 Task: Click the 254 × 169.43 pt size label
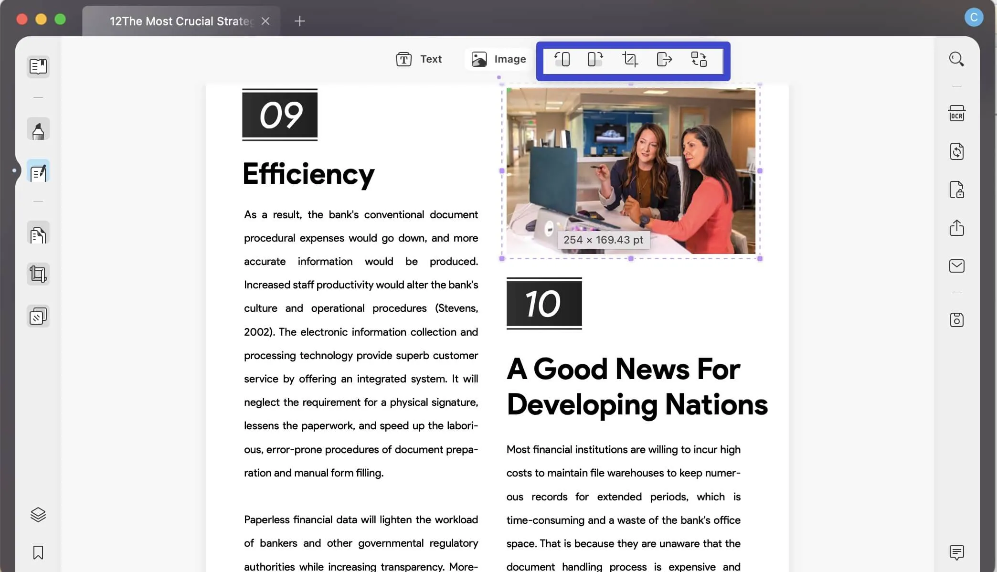click(x=604, y=240)
